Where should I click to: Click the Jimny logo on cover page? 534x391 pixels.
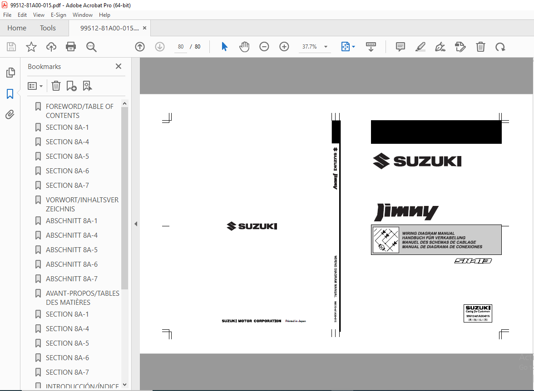click(406, 213)
